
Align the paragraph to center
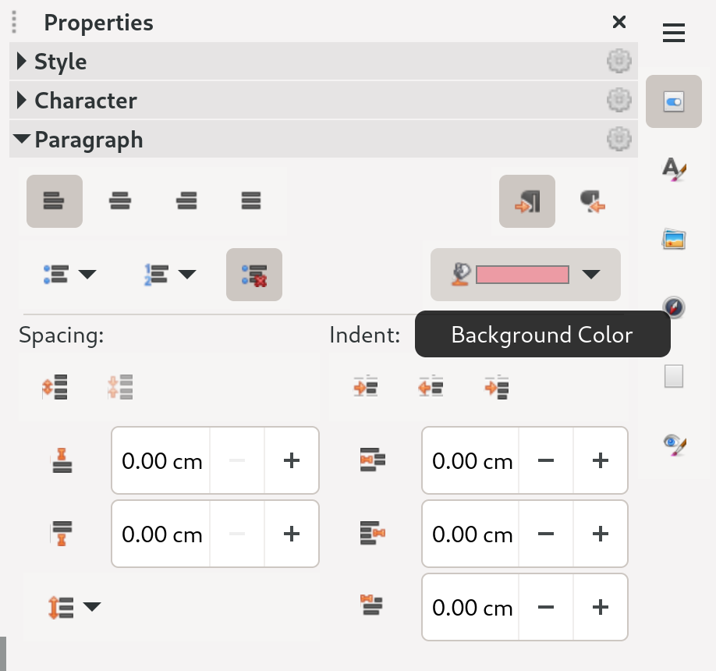pyautogui.click(x=120, y=201)
